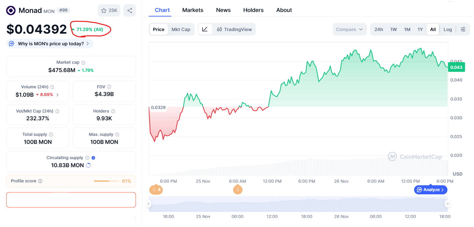
Task: Grab left handle of range slider
Action: tap(149, 204)
